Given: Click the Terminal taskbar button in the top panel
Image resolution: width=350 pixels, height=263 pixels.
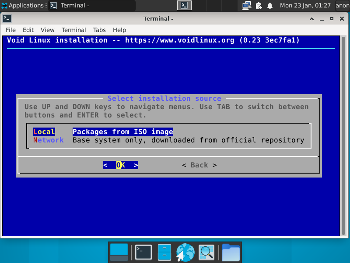Looking at the screenshot, I should (x=92, y=5).
